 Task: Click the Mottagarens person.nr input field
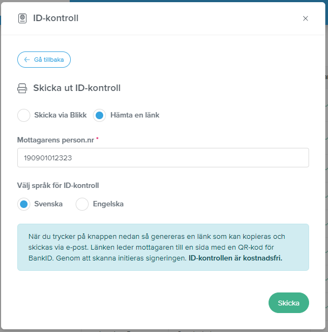[x=163, y=158]
